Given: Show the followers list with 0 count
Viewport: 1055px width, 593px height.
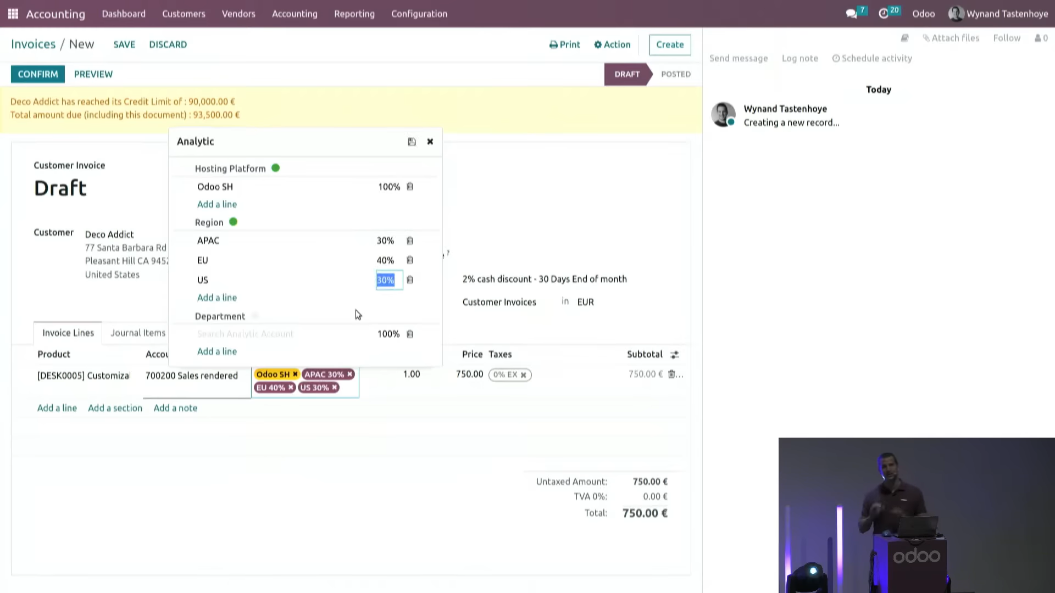Looking at the screenshot, I should coord(1041,38).
